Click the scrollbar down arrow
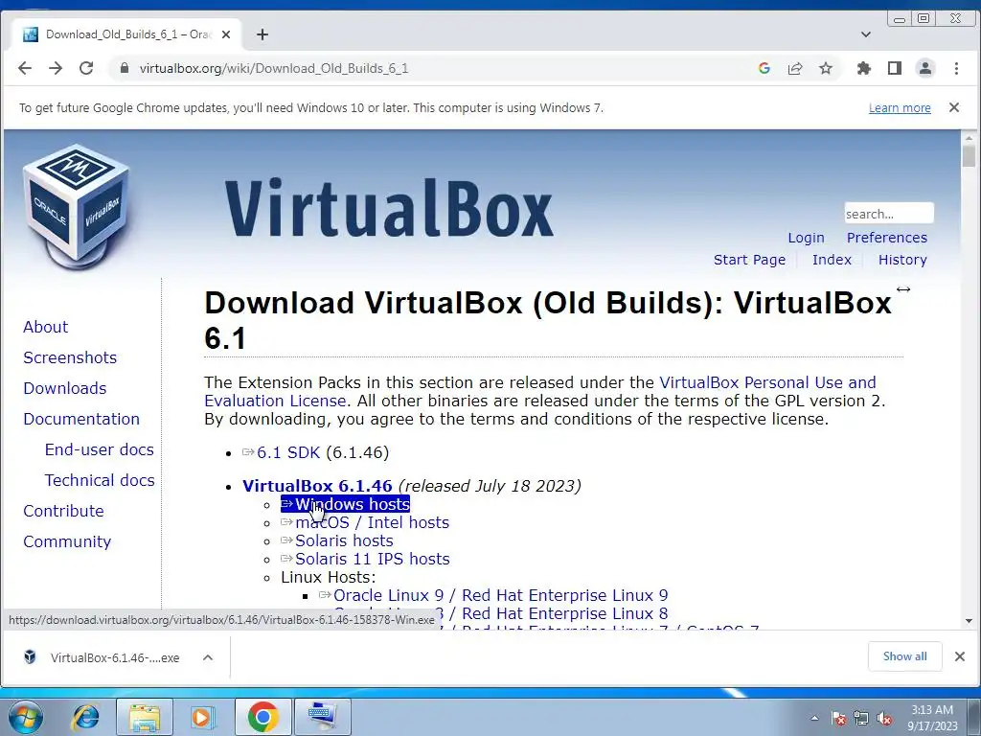 (x=969, y=621)
